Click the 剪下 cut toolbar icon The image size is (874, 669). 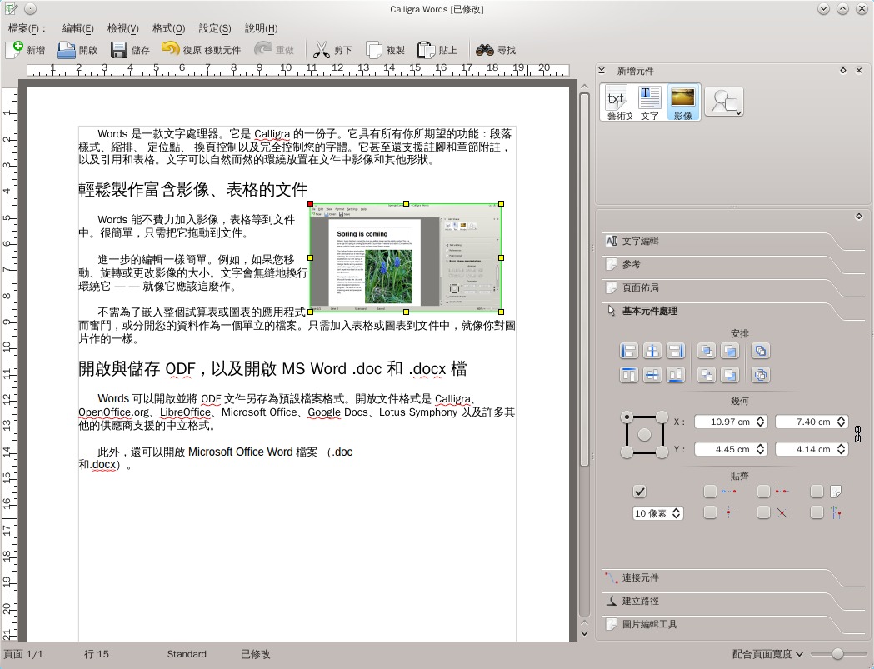click(x=332, y=50)
